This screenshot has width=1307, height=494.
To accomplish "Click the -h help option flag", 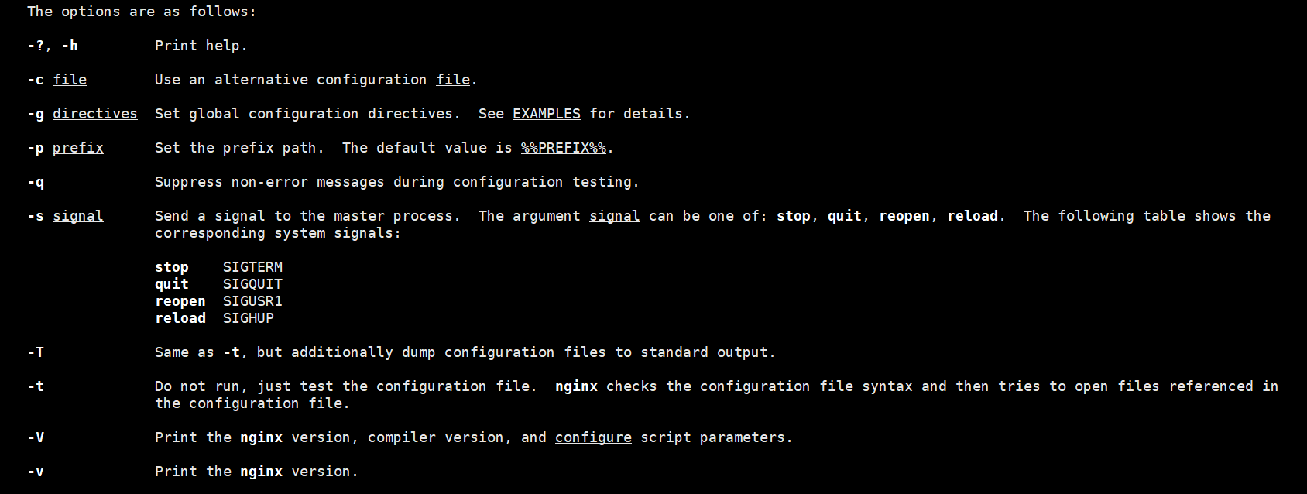I will coord(70,46).
